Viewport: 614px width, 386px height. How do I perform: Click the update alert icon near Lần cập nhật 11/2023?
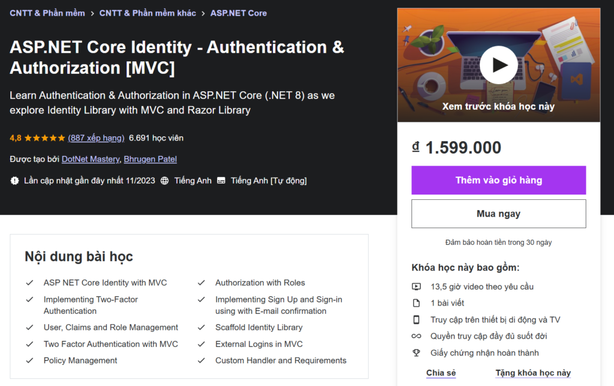point(15,180)
